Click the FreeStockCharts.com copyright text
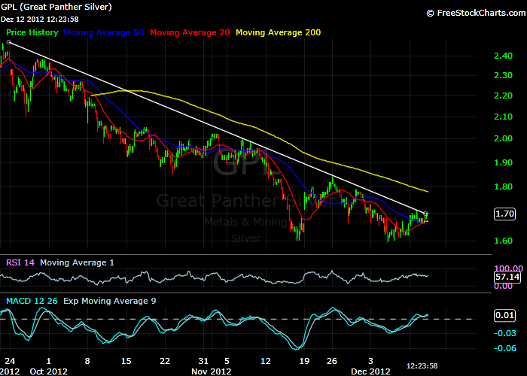 click(477, 13)
